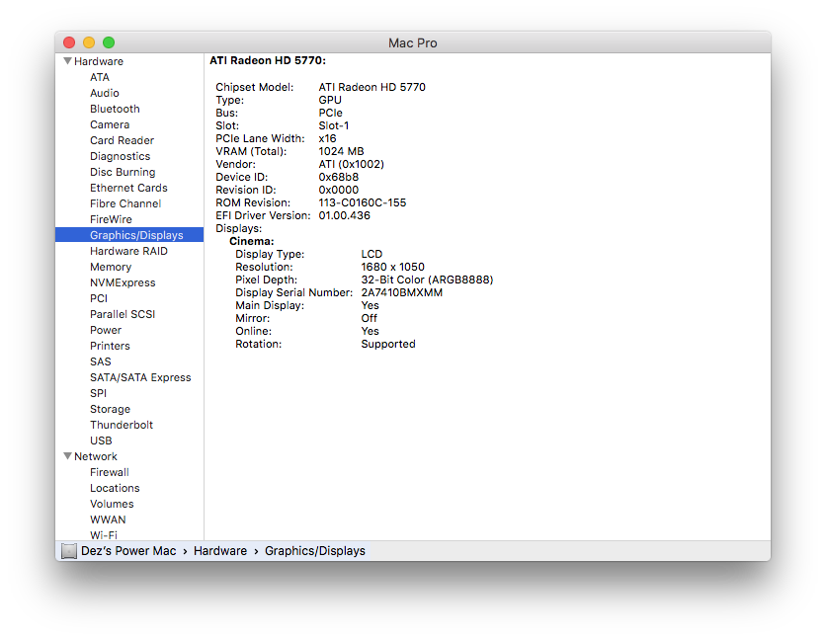Screen dimensions: 826x640
Task: Click the Rotation value Supported
Action: click(x=388, y=344)
